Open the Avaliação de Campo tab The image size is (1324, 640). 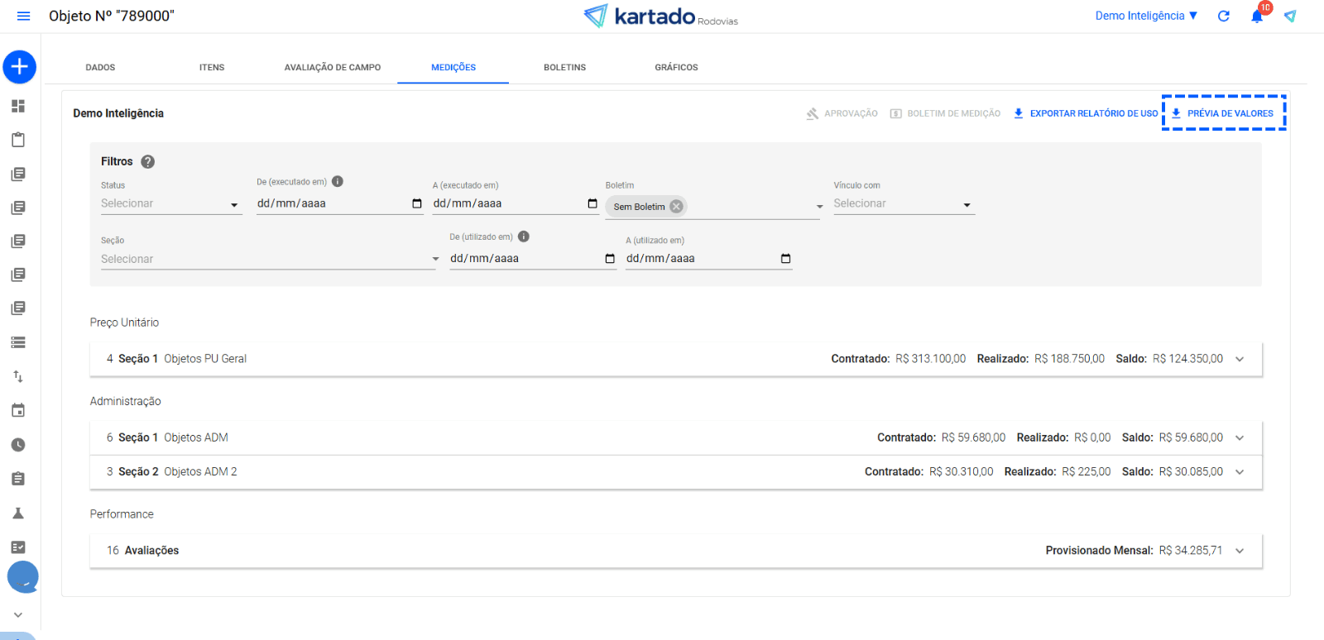[x=333, y=68]
